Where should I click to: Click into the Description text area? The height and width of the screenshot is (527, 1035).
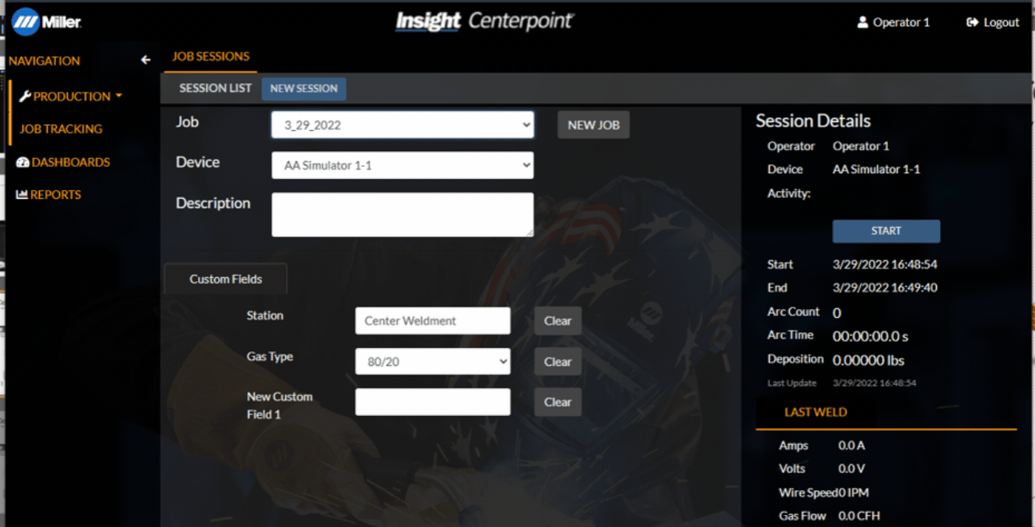tap(402, 215)
